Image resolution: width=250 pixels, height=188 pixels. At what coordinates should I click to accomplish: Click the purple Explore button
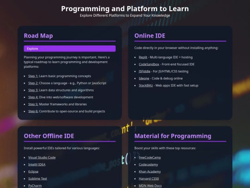tap(69, 49)
